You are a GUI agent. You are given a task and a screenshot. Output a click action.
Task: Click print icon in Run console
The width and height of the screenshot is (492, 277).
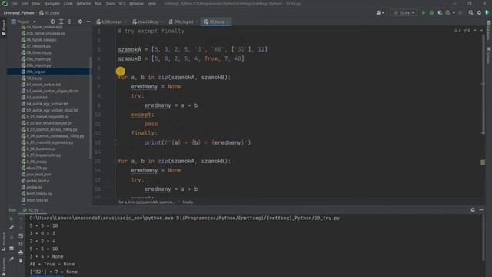(21, 252)
